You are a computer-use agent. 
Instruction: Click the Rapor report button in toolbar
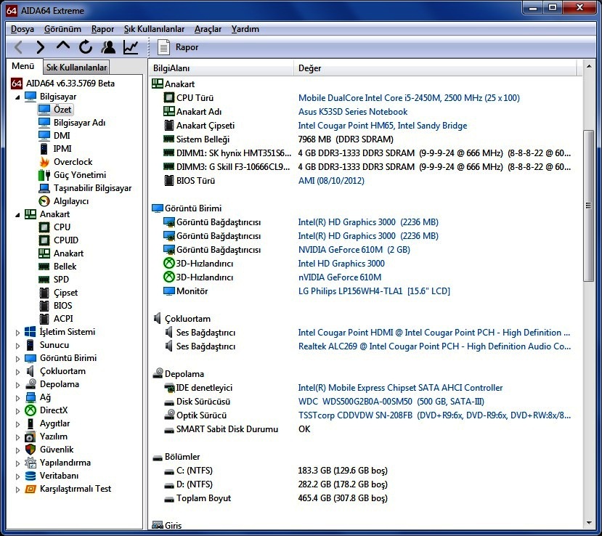tap(178, 47)
